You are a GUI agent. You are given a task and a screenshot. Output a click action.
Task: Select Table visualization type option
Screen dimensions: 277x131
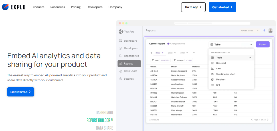click(231, 58)
